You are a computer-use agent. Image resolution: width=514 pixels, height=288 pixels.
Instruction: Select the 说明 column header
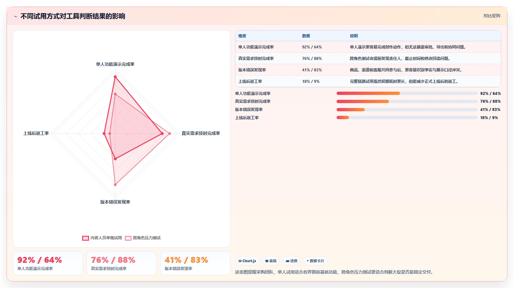[354, 36]
